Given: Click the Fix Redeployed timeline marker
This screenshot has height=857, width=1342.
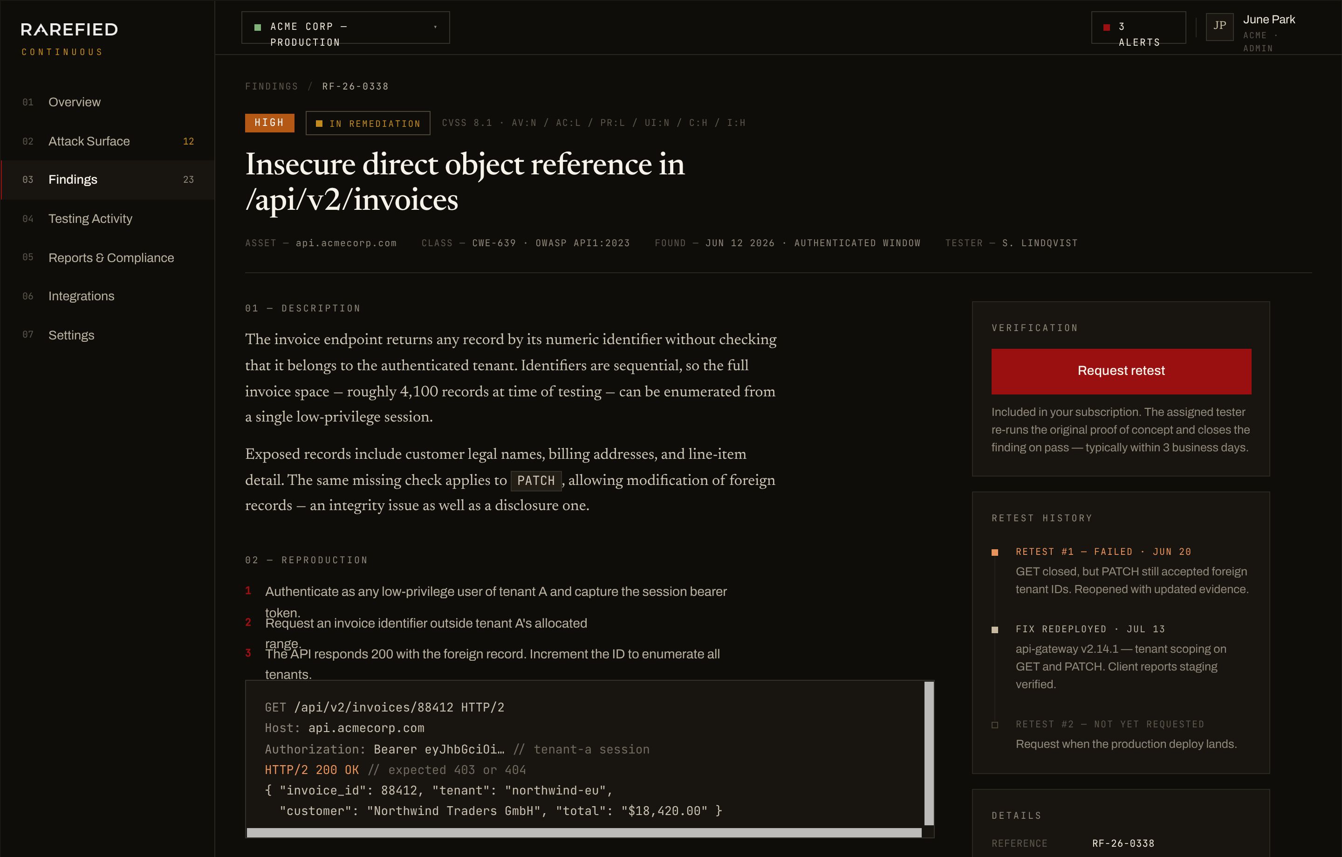Looking at the screenshot, I should coord(995,630).
